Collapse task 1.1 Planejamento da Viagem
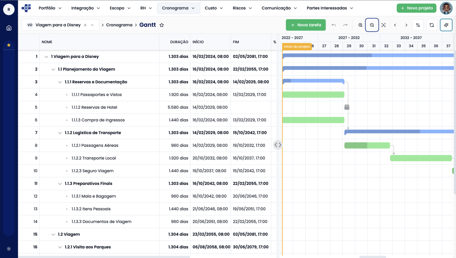The height and width of the screenshot is (258, 456). 53,69
